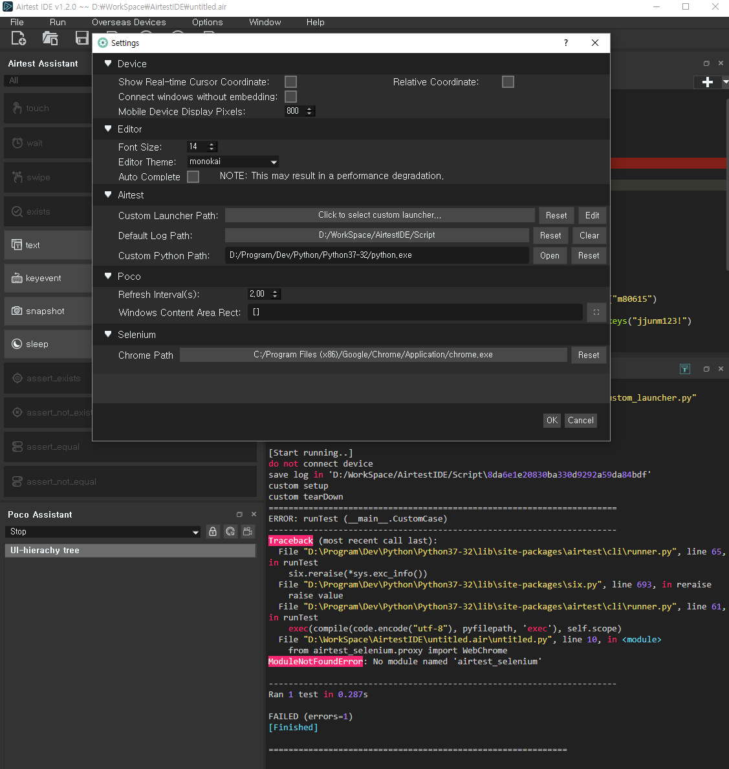Click the Windows Content Area Rect input field
This screenshot has width=729, height=769.
(417, 312)
